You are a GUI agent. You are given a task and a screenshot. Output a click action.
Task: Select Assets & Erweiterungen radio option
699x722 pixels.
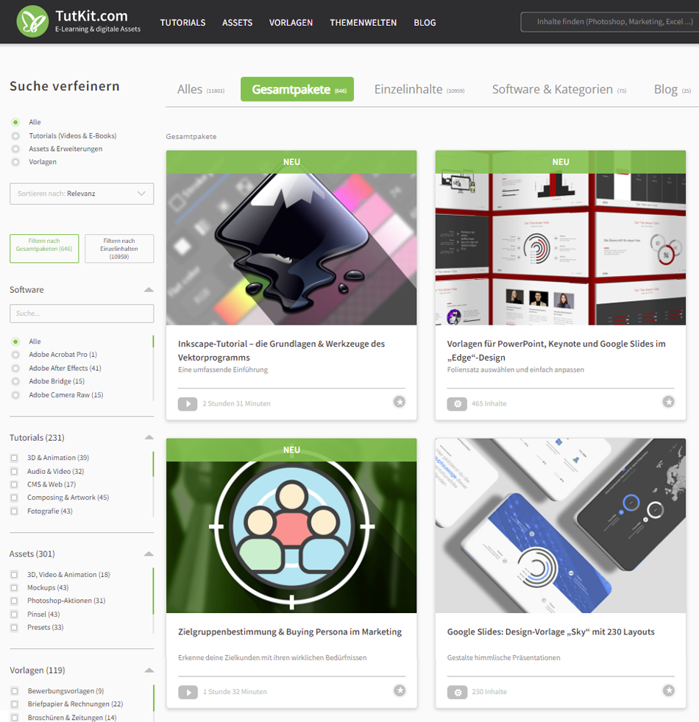point(15,149)
